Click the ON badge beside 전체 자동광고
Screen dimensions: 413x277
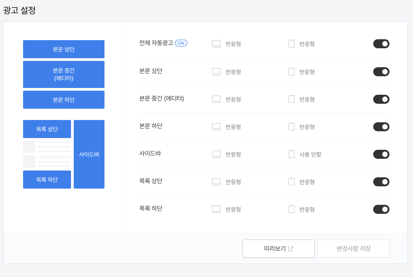pos(181,43)
